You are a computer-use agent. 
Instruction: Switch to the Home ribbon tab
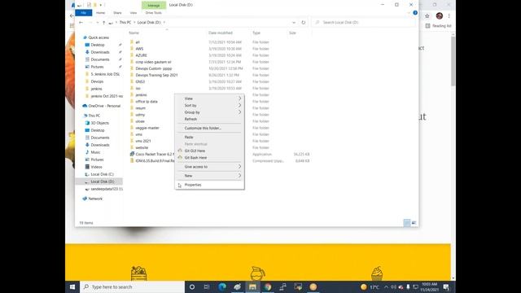pyautogui.click(x=100, y=13)
